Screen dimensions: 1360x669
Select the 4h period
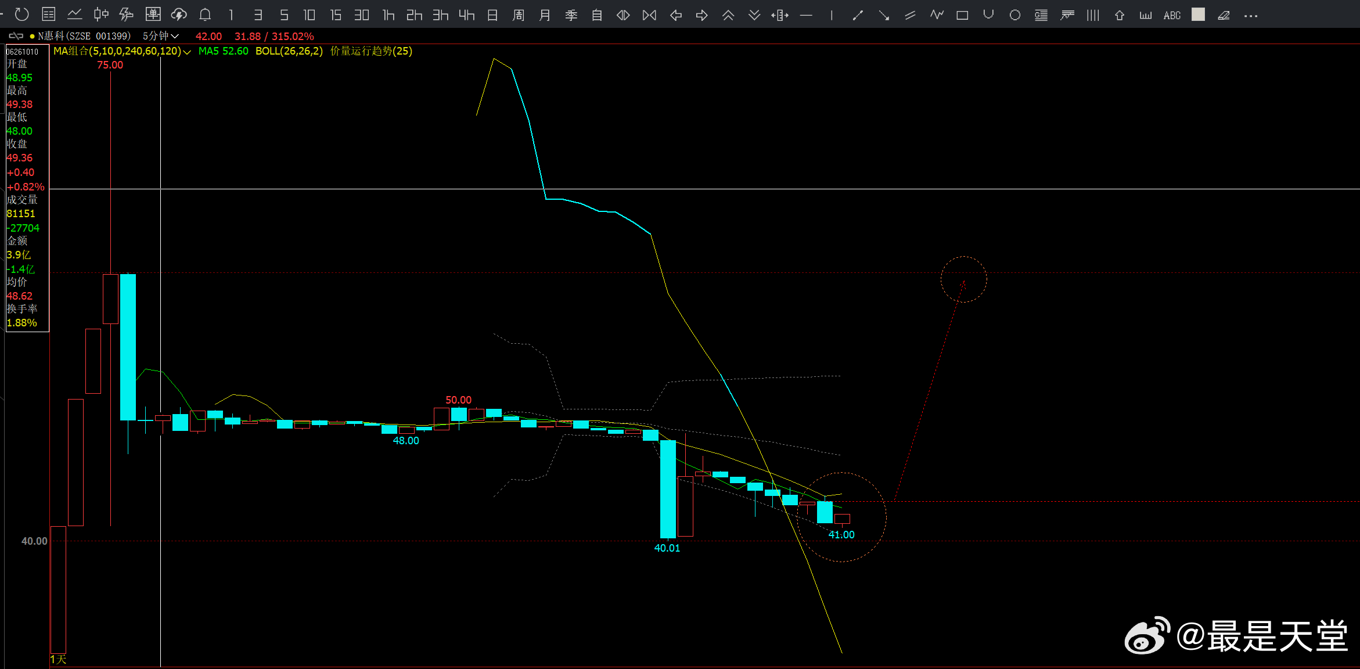466,15
